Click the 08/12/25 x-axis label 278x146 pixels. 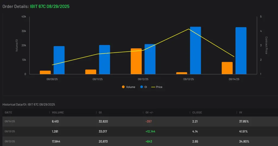(143, 79)
